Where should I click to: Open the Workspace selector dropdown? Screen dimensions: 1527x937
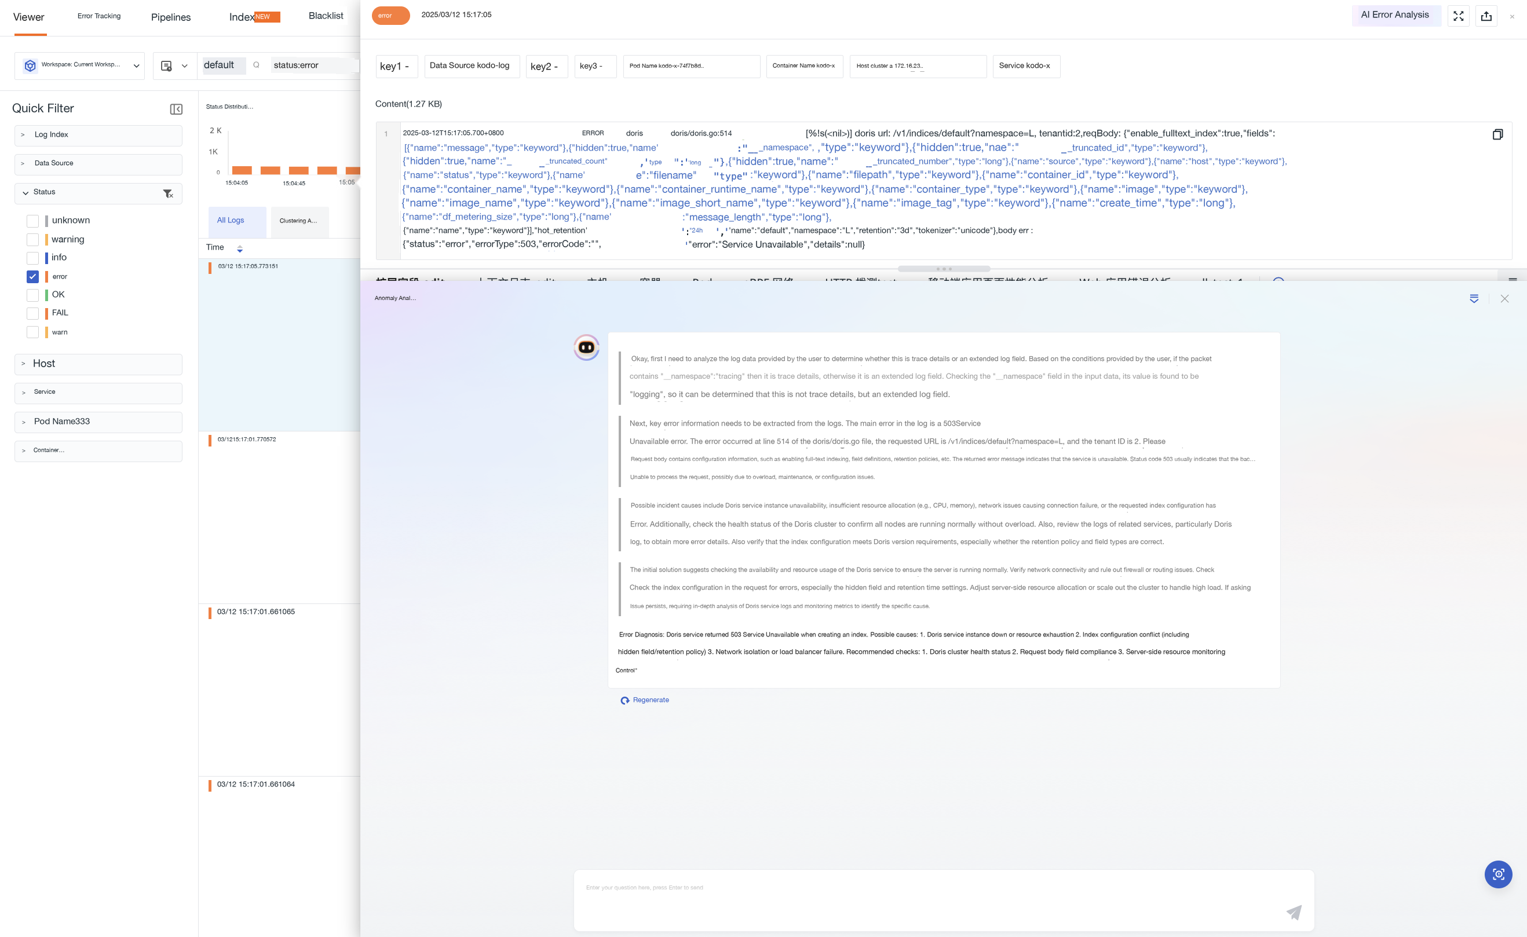[x=79, y=65]
